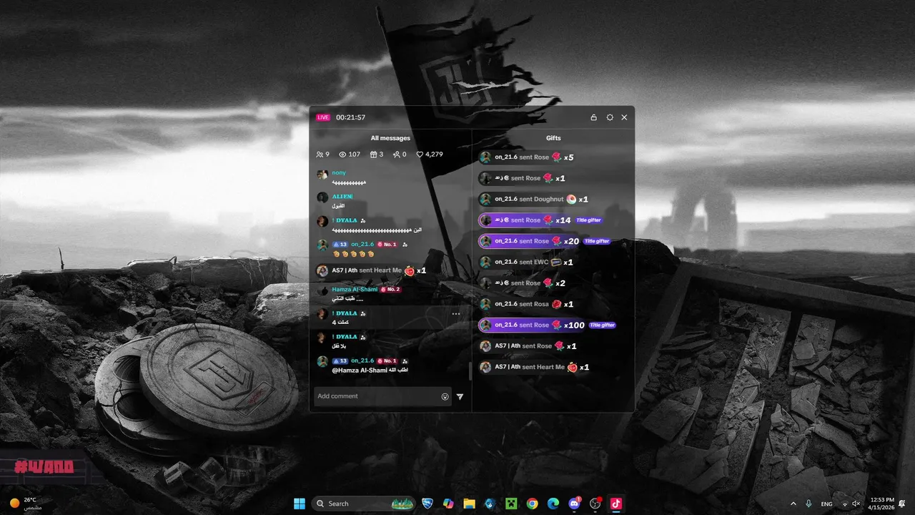Click into the Add comment field
The width and height of the screenshot is (915, 515).
coord(382,396)
